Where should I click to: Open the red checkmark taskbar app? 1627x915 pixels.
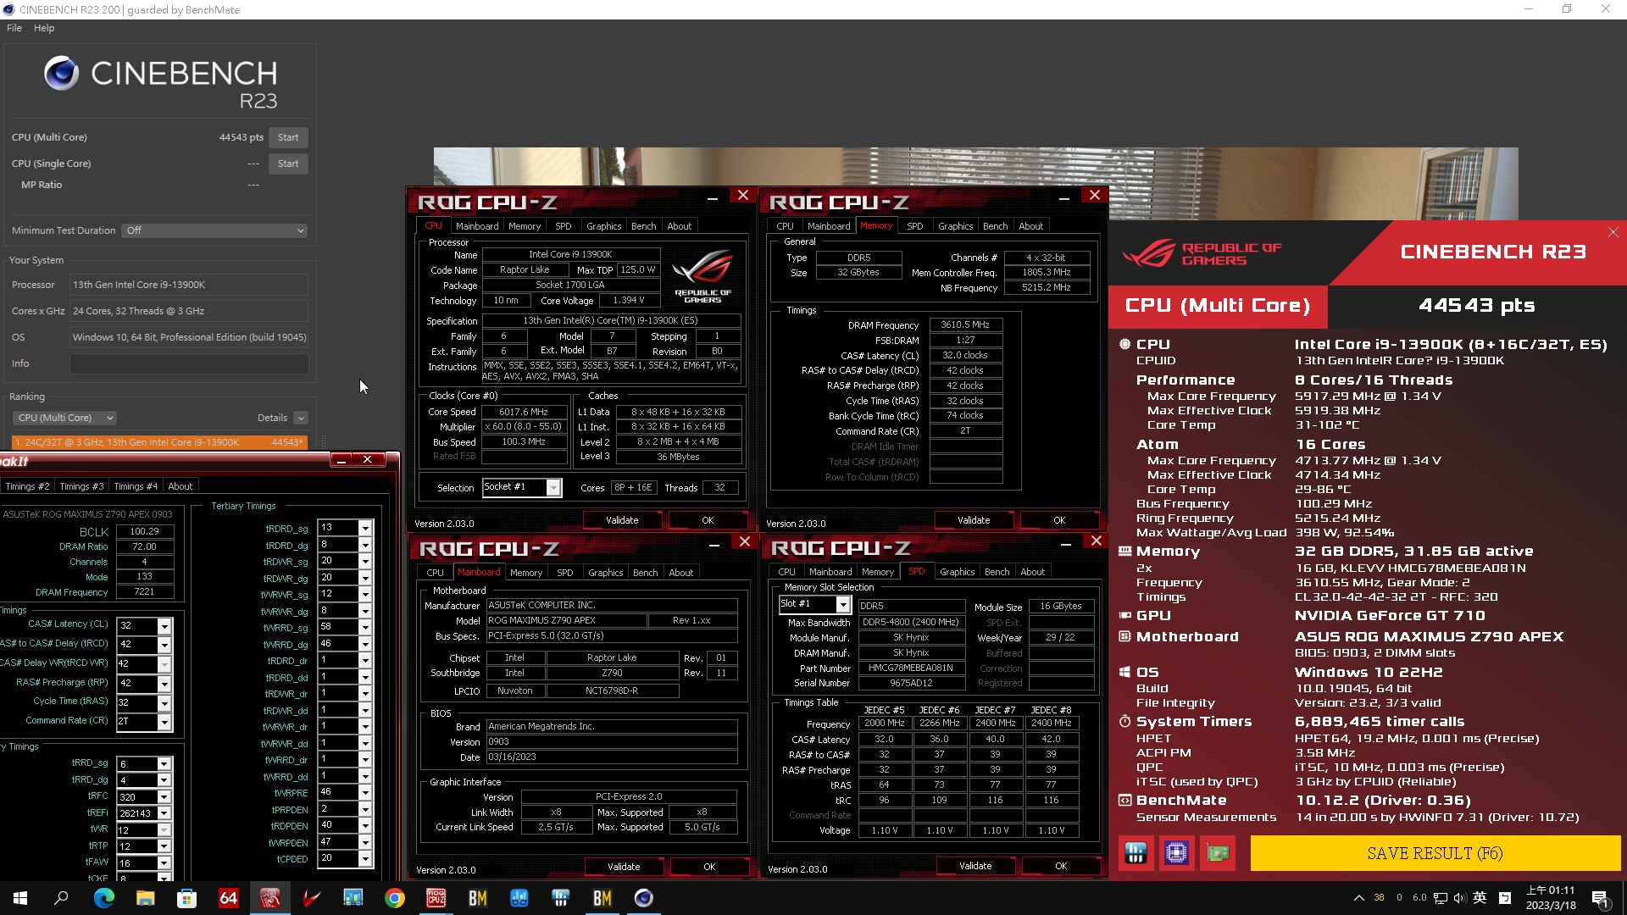tap(311, 898)
